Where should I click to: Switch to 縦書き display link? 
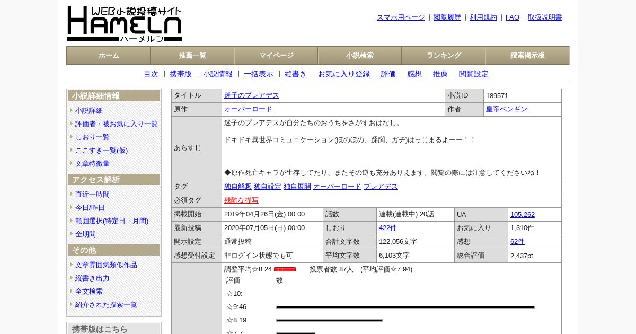(x=296, y=74)
